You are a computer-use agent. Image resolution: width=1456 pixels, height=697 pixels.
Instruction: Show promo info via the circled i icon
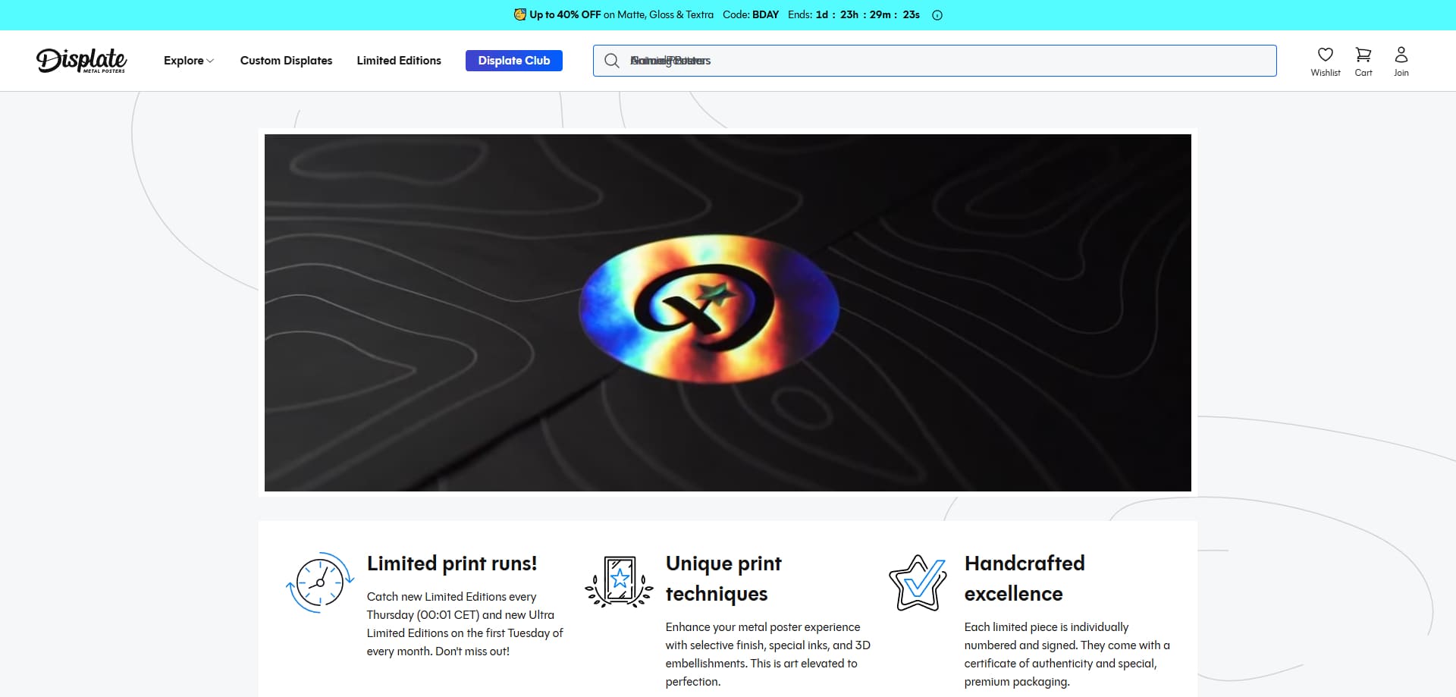tap(937, 15)
